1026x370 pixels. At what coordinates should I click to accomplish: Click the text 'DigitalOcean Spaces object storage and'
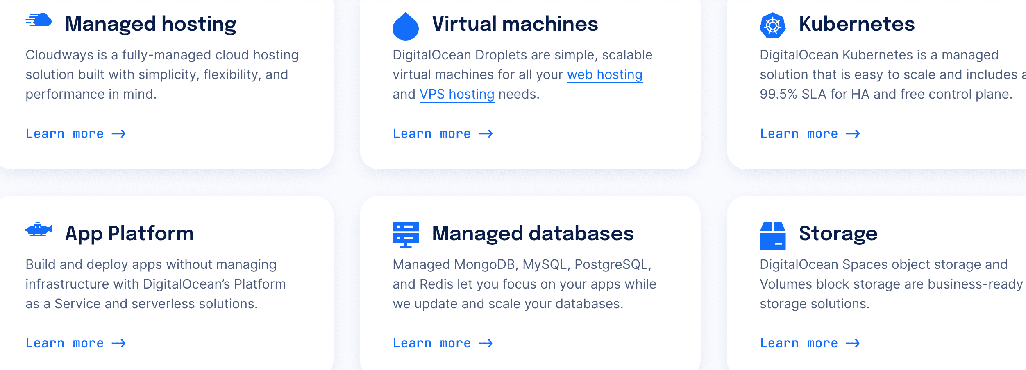pyautogui.click(x=884, y=264)
